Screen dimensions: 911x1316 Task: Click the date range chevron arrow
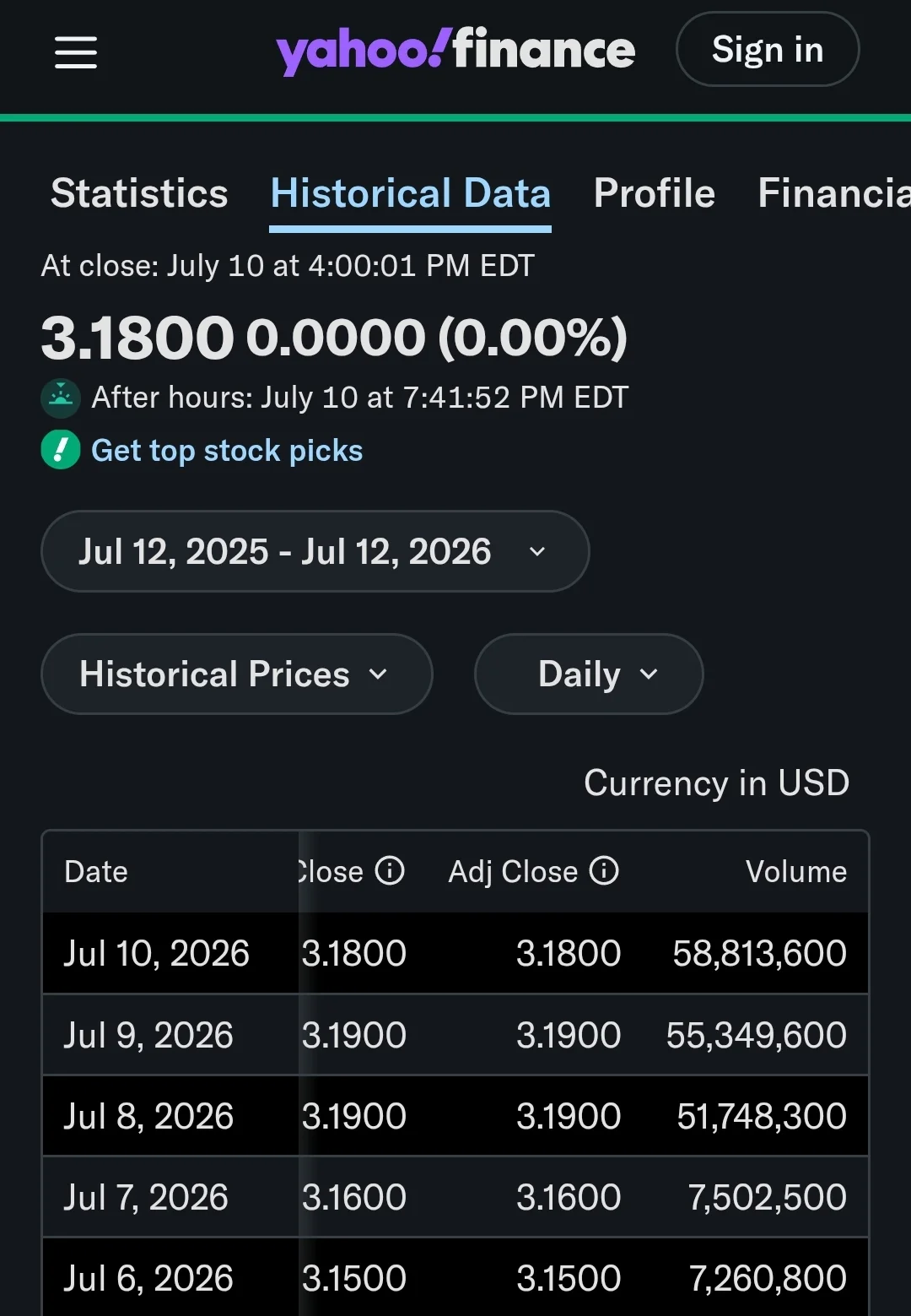pyautogui.click(x=537, y=552)
